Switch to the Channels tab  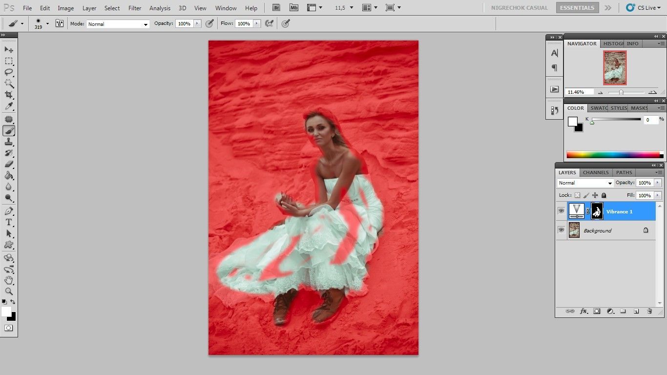point(596,172)
